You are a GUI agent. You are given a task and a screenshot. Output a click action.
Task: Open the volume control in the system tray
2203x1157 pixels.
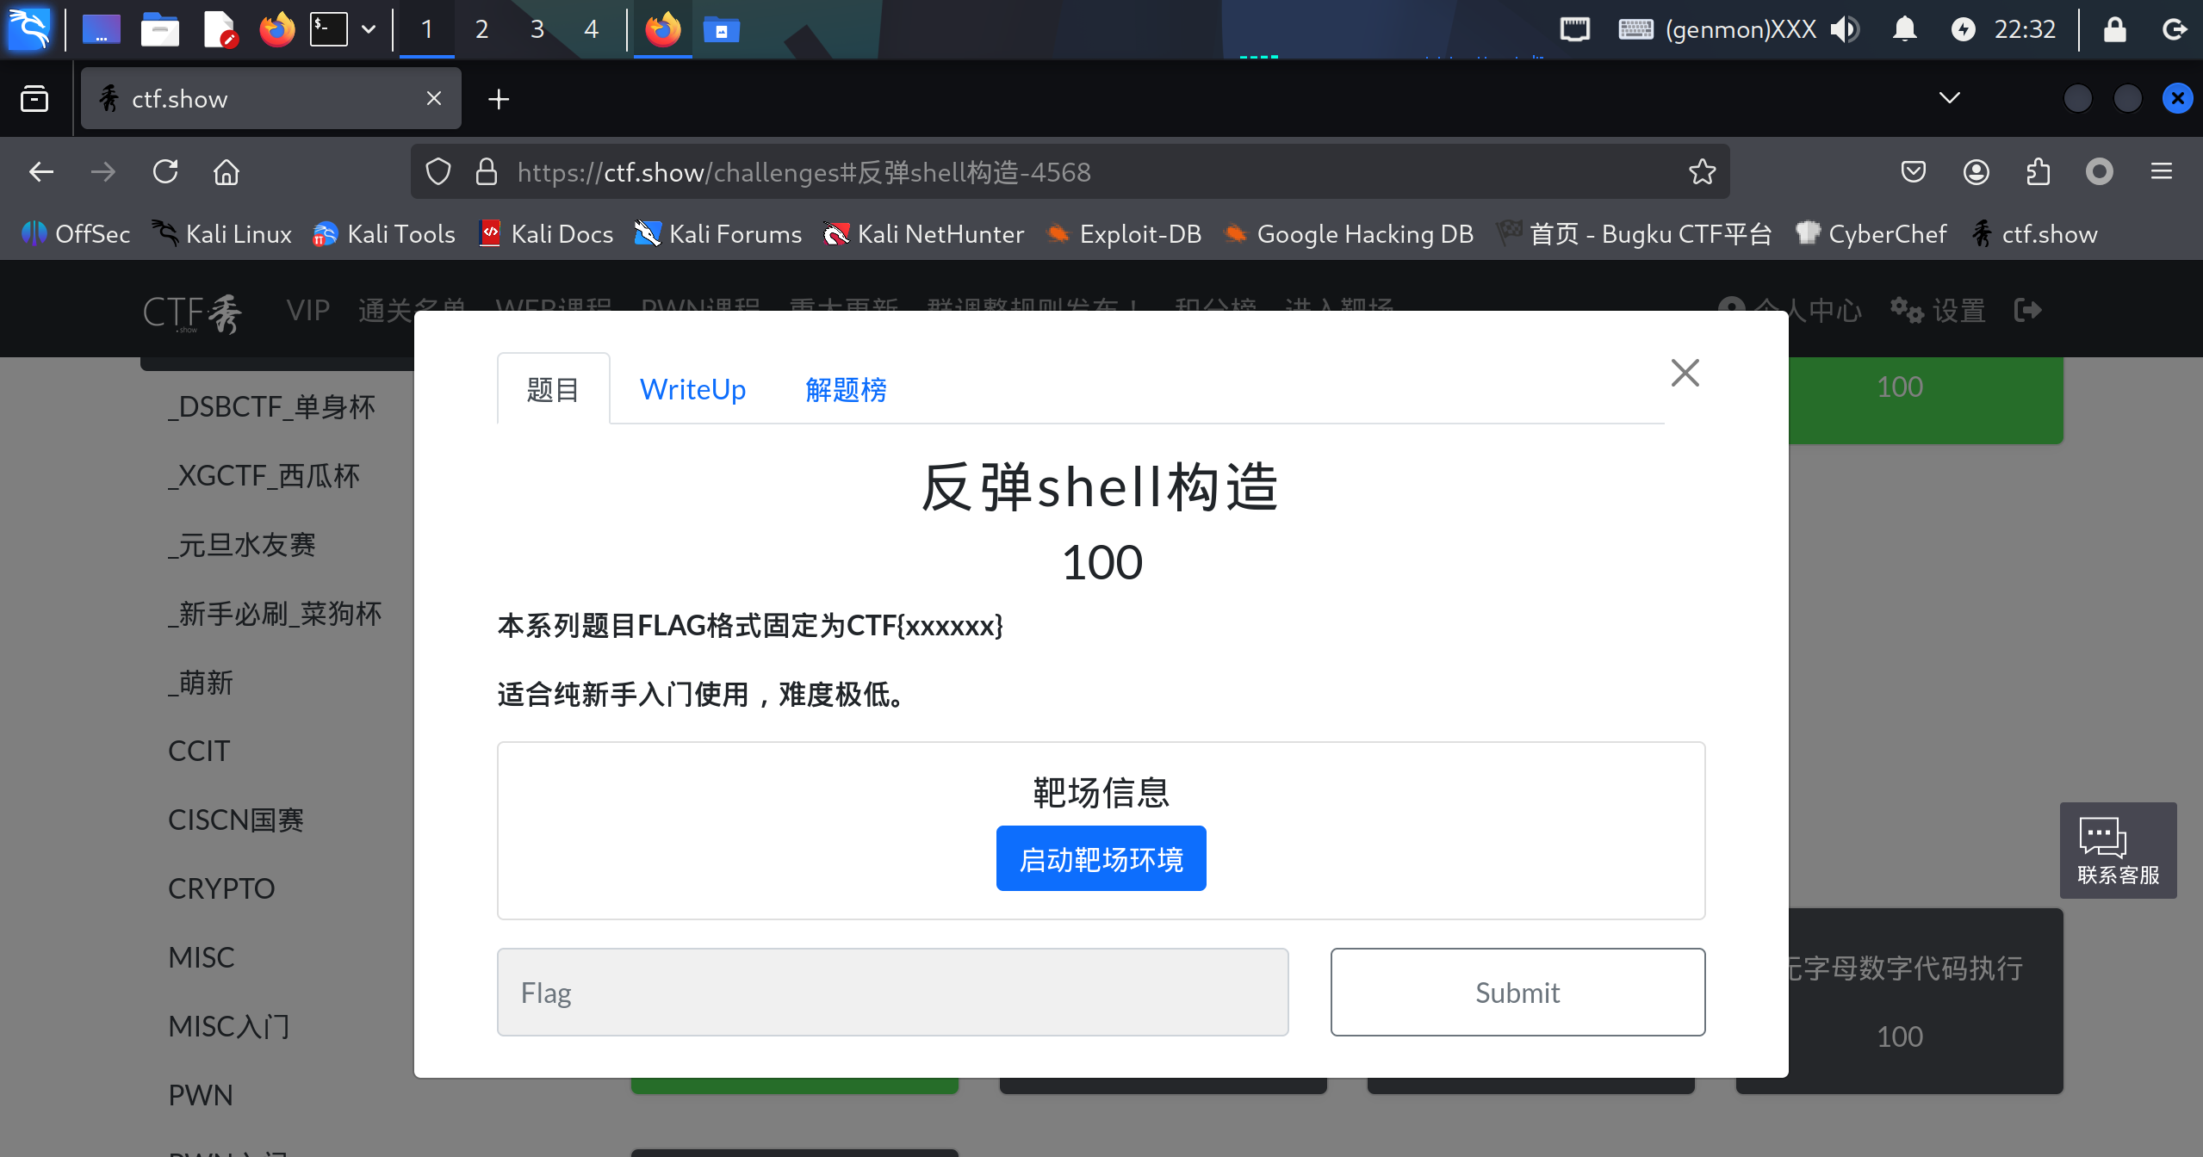click(x=1845, y=29)
